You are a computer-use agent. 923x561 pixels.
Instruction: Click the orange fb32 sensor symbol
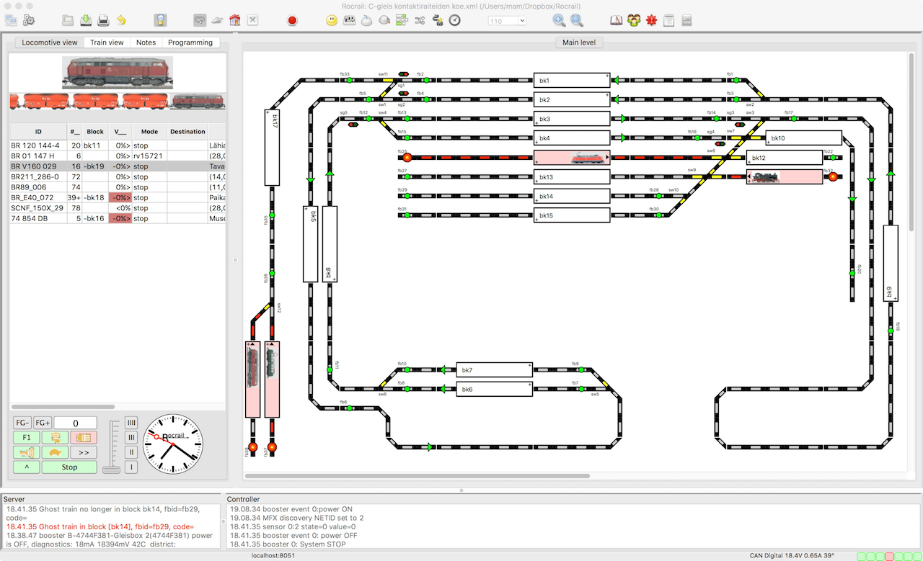coord(833,176)
